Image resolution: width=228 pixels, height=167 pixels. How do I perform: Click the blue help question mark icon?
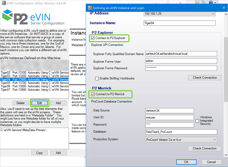click(211, 2)
